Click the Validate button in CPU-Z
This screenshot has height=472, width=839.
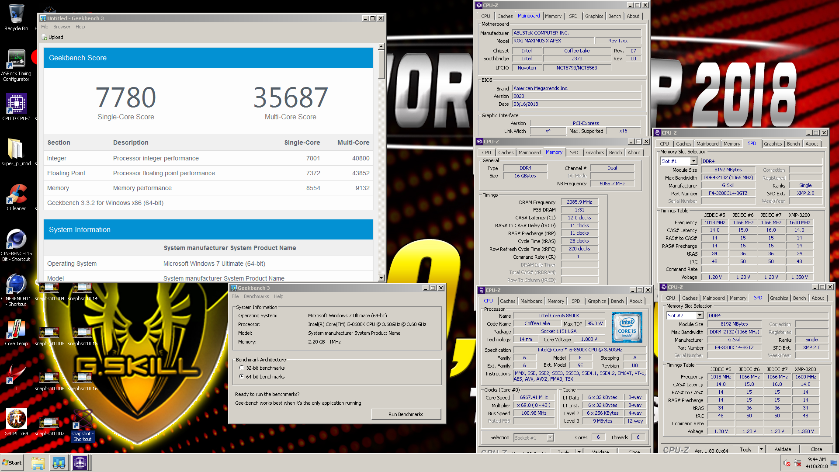pyautogui.click(x=783, y=449)
